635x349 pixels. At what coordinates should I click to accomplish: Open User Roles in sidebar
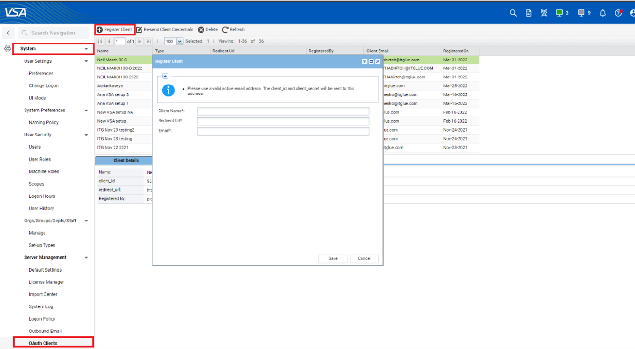pyautogui.click(x=40, y=159)
